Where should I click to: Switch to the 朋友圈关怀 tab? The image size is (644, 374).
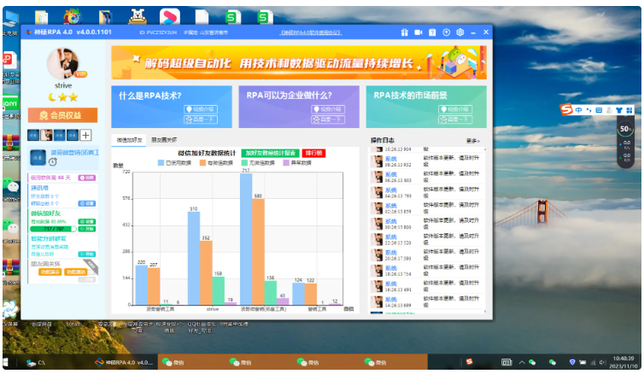point(164,140)
